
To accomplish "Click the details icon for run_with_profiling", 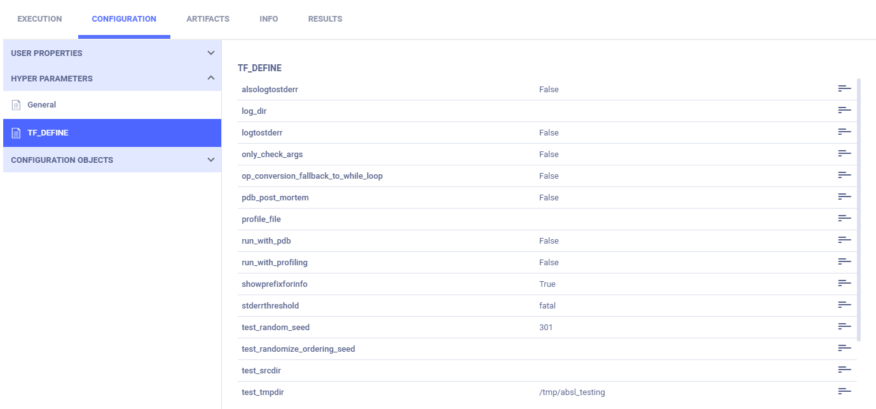I will tap(844, 262).
